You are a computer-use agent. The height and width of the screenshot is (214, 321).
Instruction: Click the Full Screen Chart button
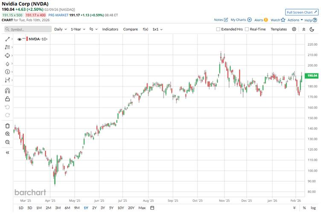(x=301, y=12)
